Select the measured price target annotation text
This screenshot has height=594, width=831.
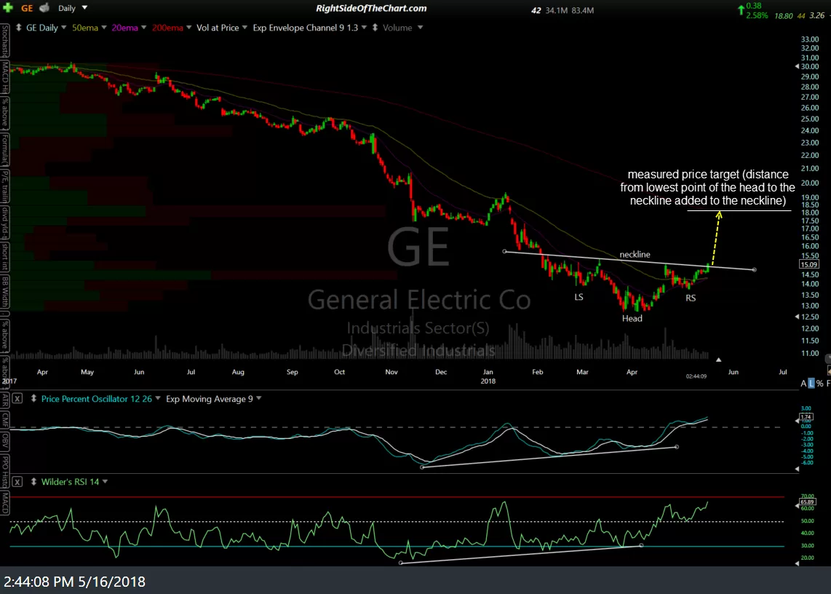(708, 187)
